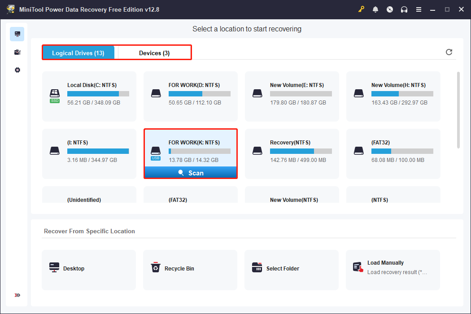471x314 pixels.
Task: Open the settings gear in sidebar
Action: point(17,70)
